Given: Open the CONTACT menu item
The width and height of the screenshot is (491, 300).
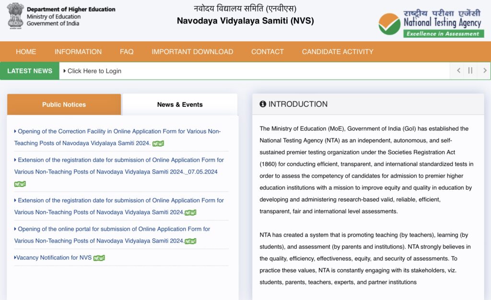Looking at the screenshot, I should pos(268,52).
